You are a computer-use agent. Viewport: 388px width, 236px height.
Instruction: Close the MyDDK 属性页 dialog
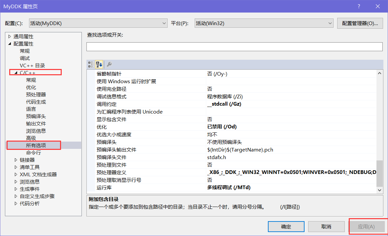tap(377, 7)
